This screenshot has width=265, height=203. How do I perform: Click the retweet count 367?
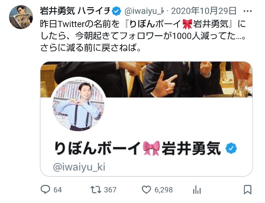coord(110,190)
